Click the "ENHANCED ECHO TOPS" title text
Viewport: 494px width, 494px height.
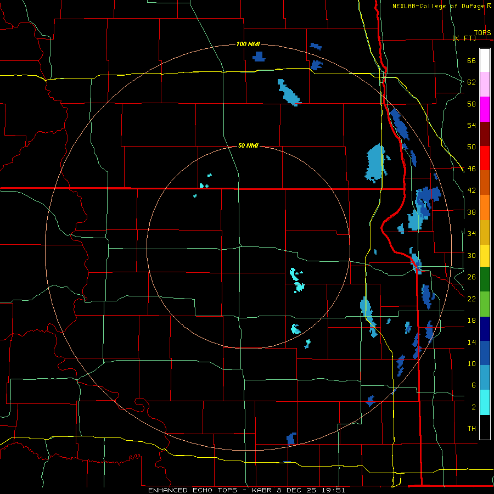(193, 490)
